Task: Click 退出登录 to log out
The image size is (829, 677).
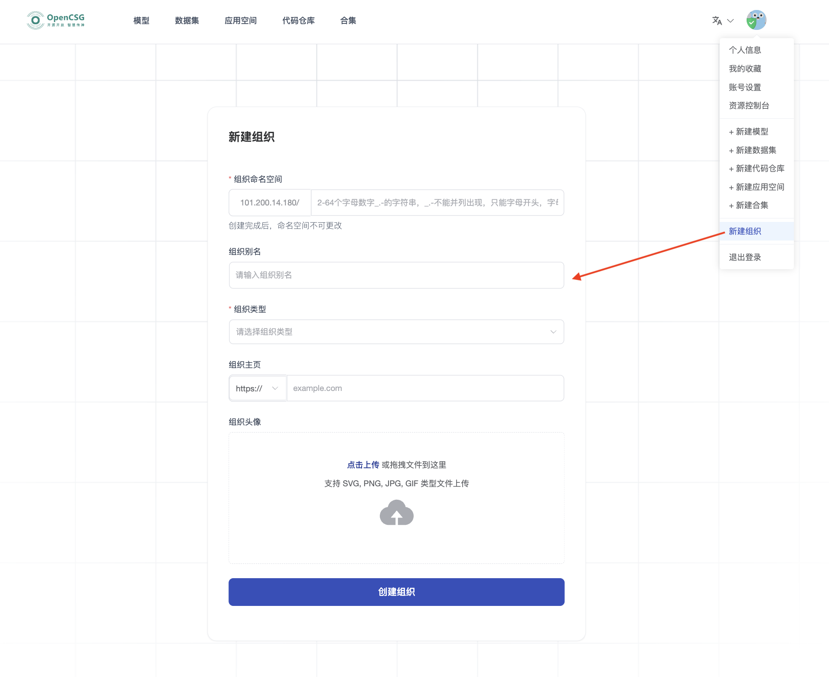Action: coord(745,257)
